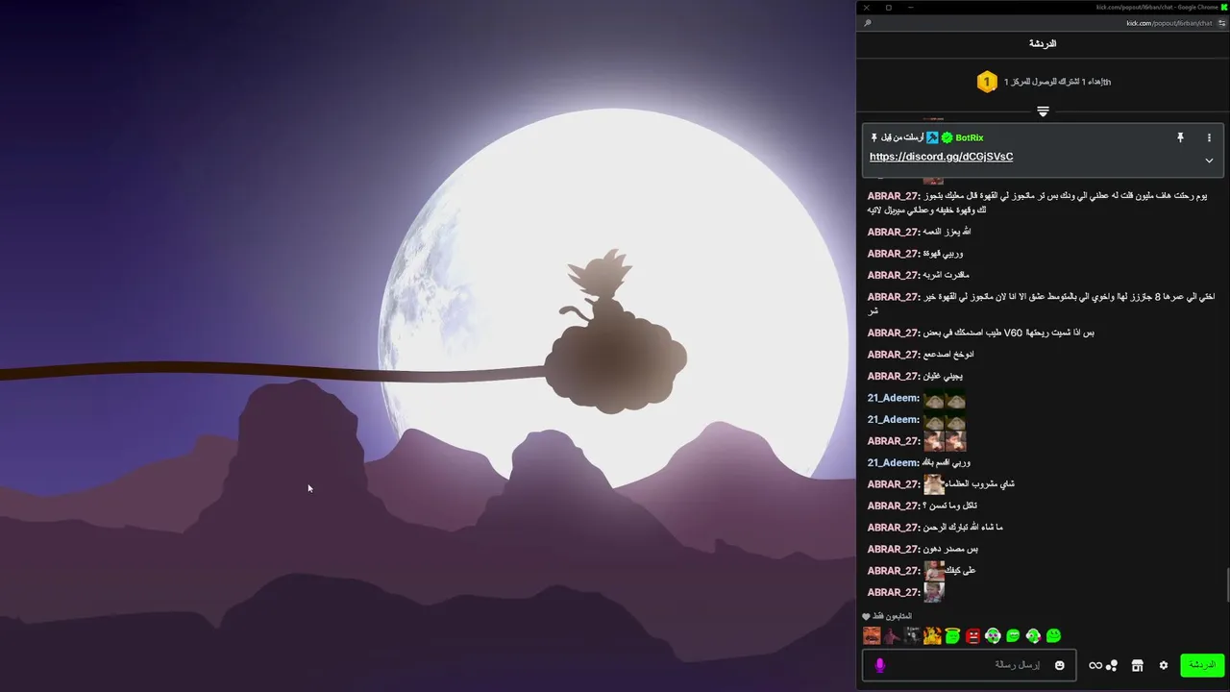Viewport: 1230px width, 692px height.
Task: Click ABRAR_27 username beside بس مصدر دهون
Action: click(x=894, y=549)
